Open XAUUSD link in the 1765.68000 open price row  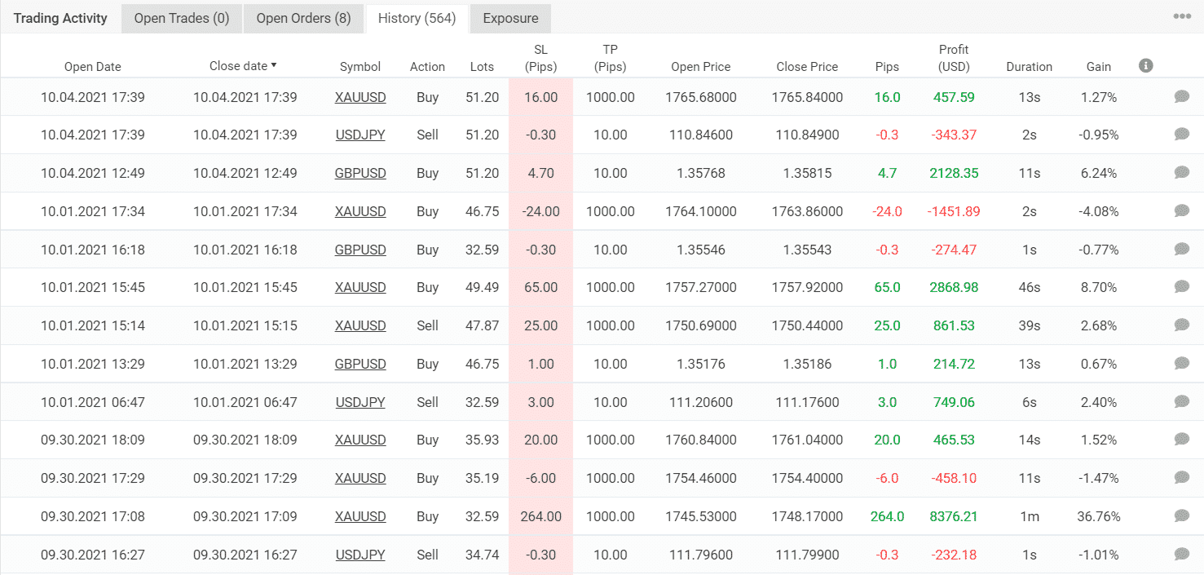360,97
